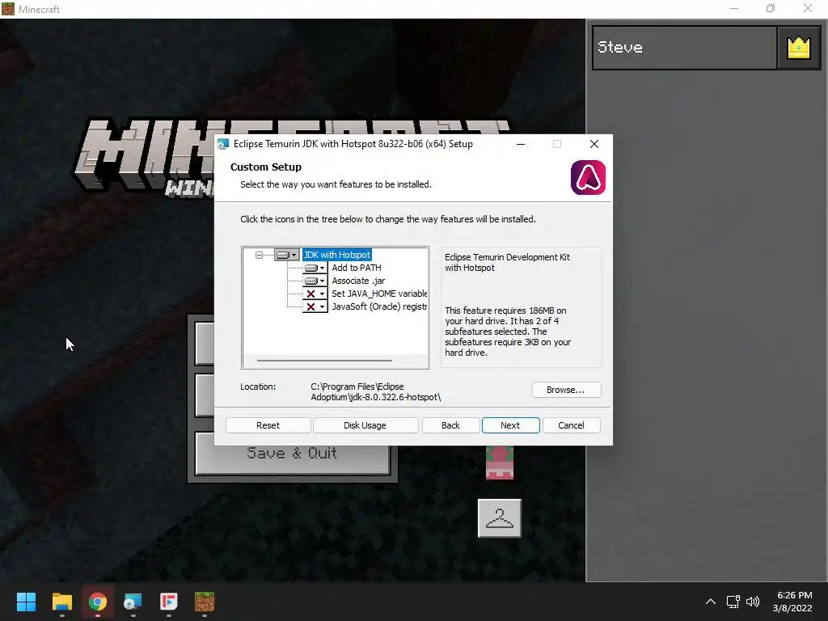Select the Steve player entry in Minecraft
Viewport: 828px width, 621px height.
[x=685, y=48]
